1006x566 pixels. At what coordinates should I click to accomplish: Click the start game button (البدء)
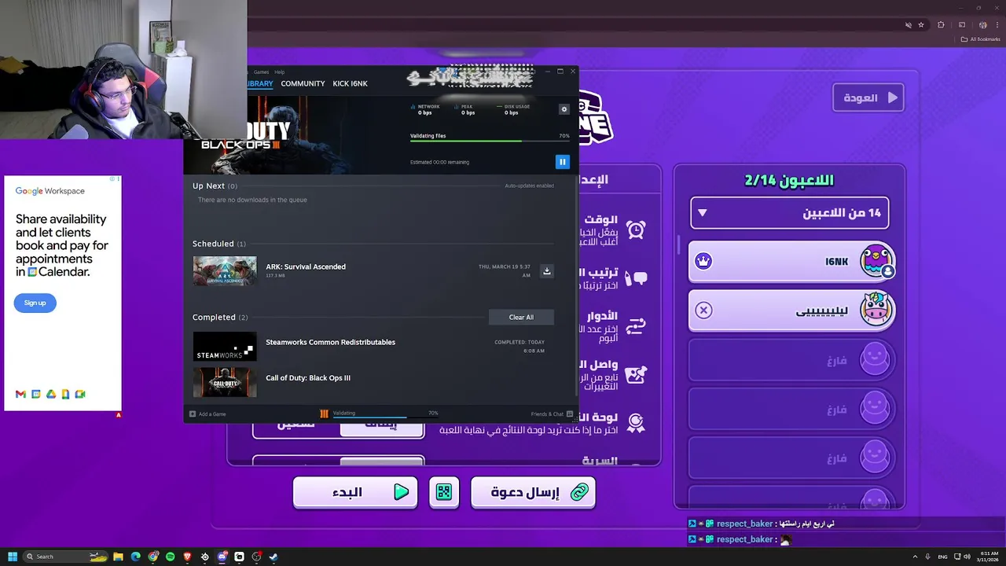point(355,492)
